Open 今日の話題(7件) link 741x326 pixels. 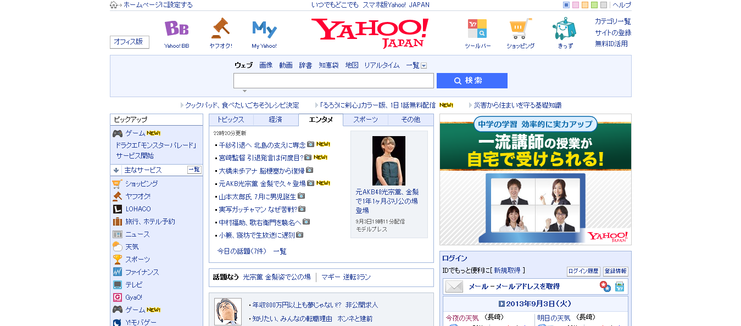242,251
